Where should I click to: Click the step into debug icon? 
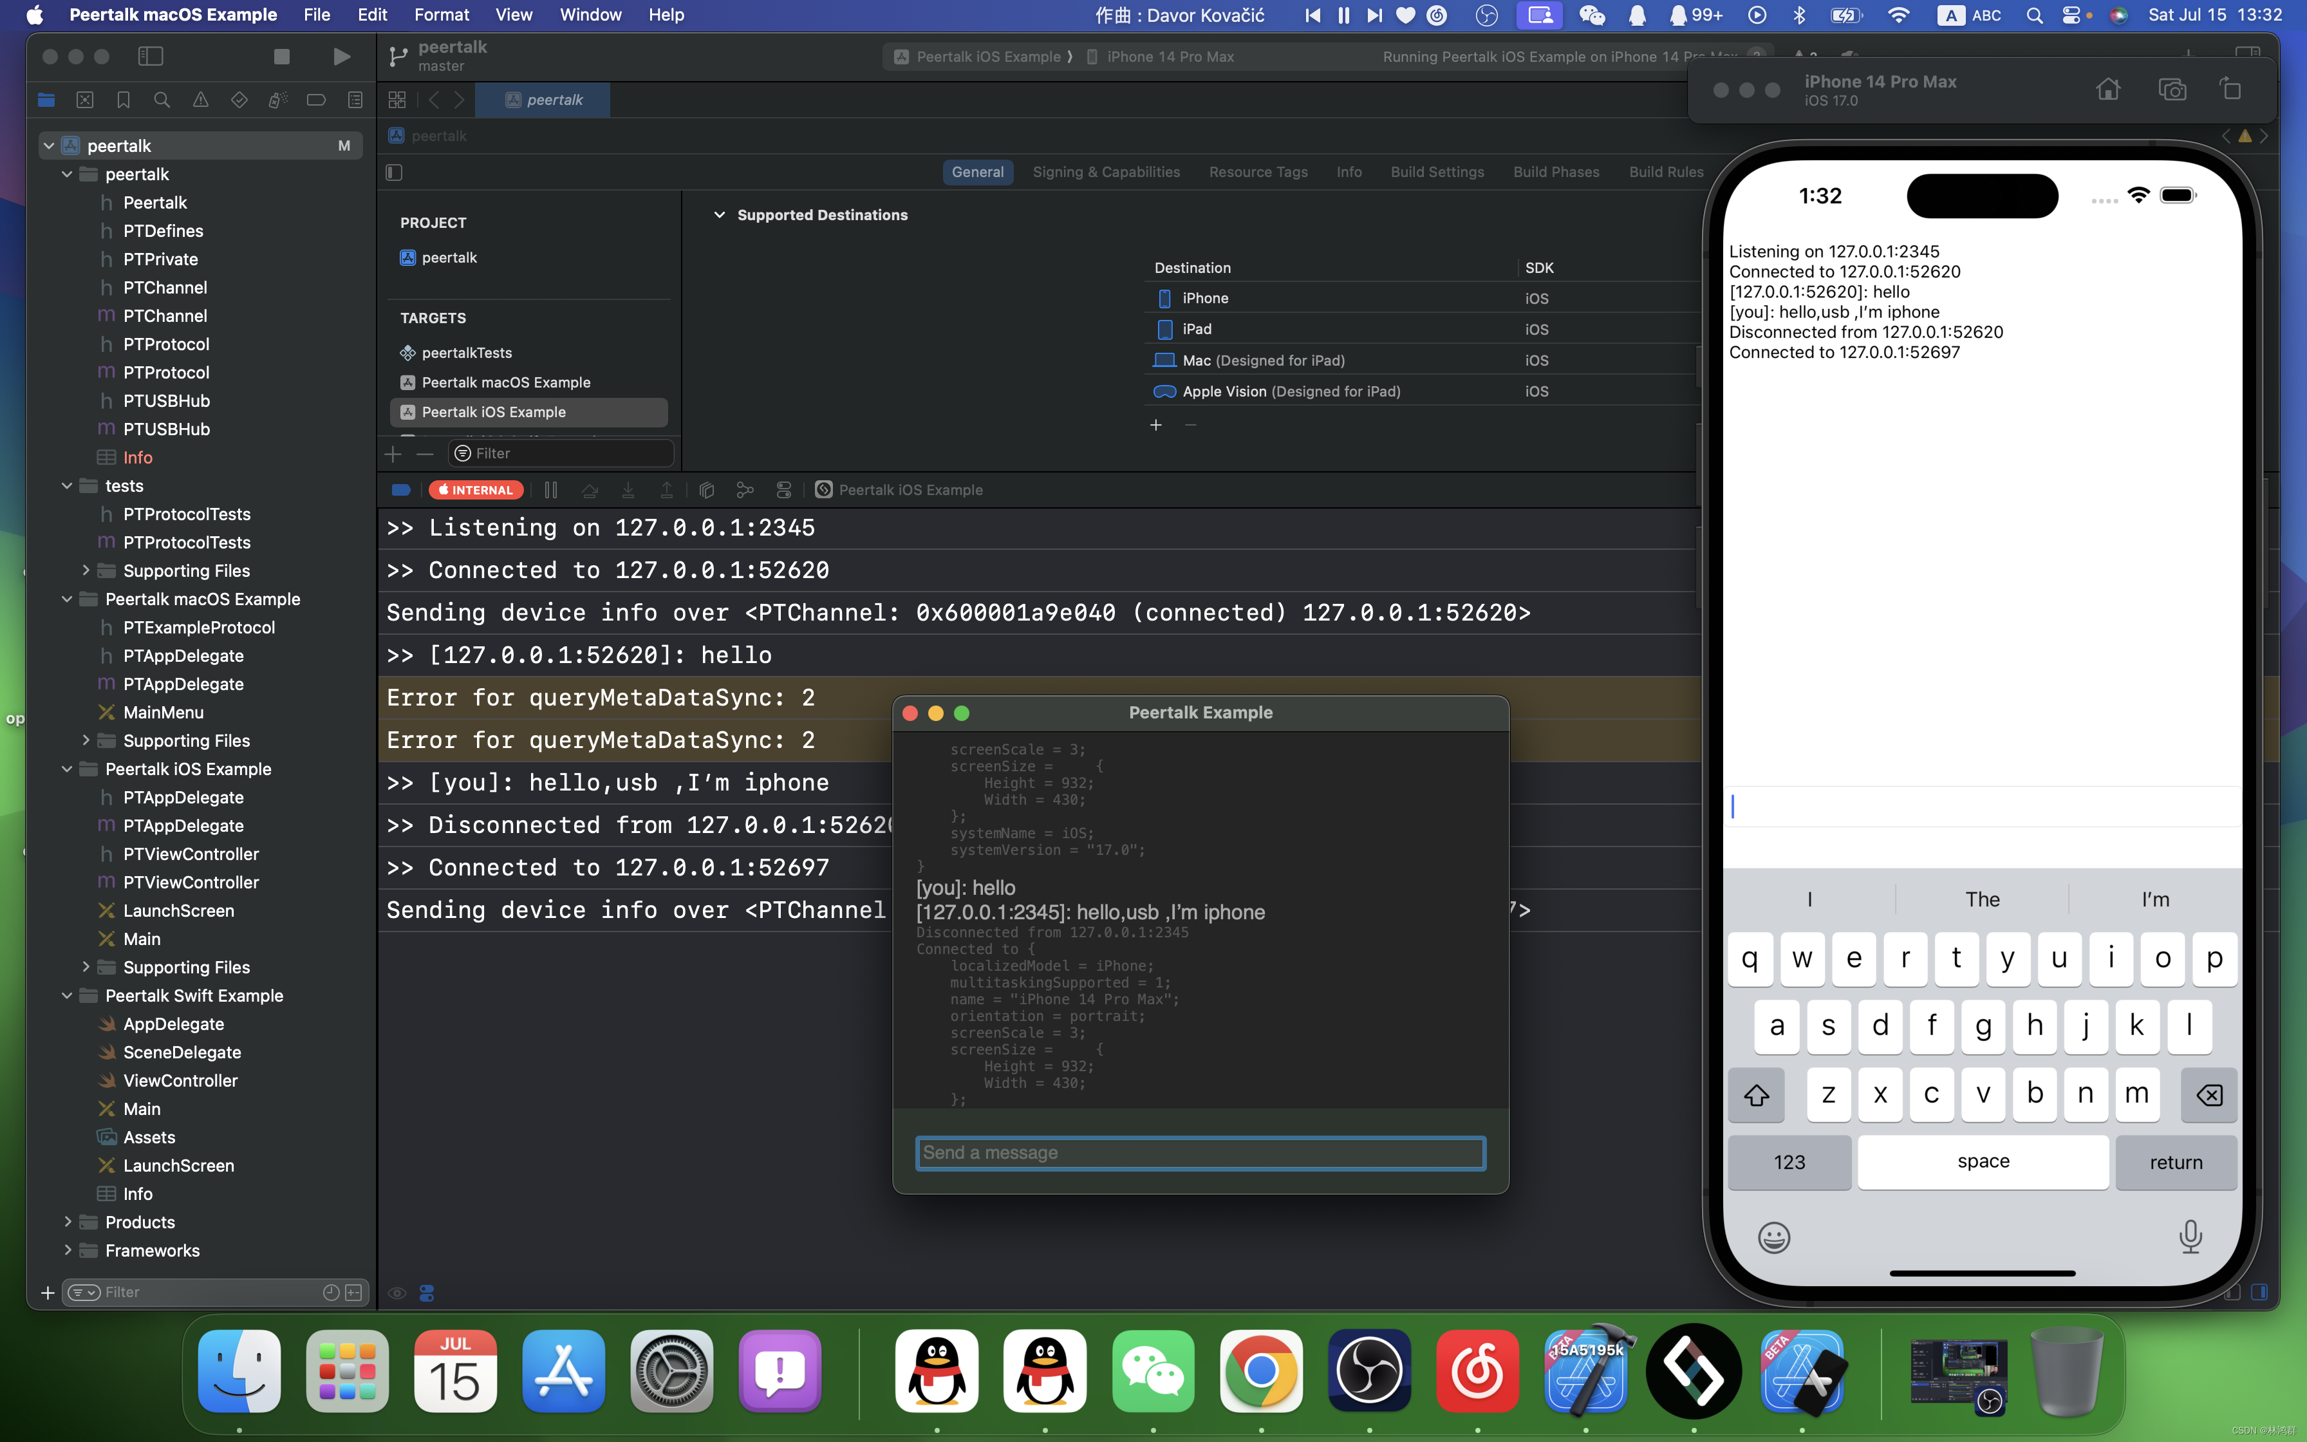[628, 490]
